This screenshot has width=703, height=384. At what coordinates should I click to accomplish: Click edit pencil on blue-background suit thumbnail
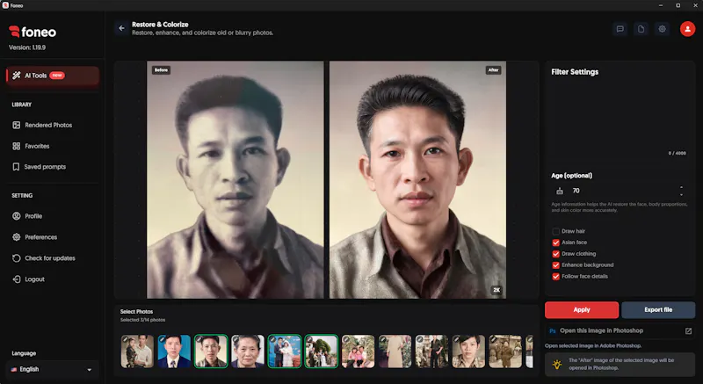coord(163,339)
